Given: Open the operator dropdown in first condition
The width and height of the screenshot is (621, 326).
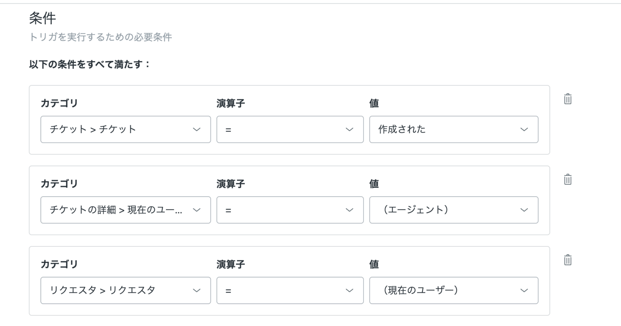Looking at the screenshot, I should [290, 129].
